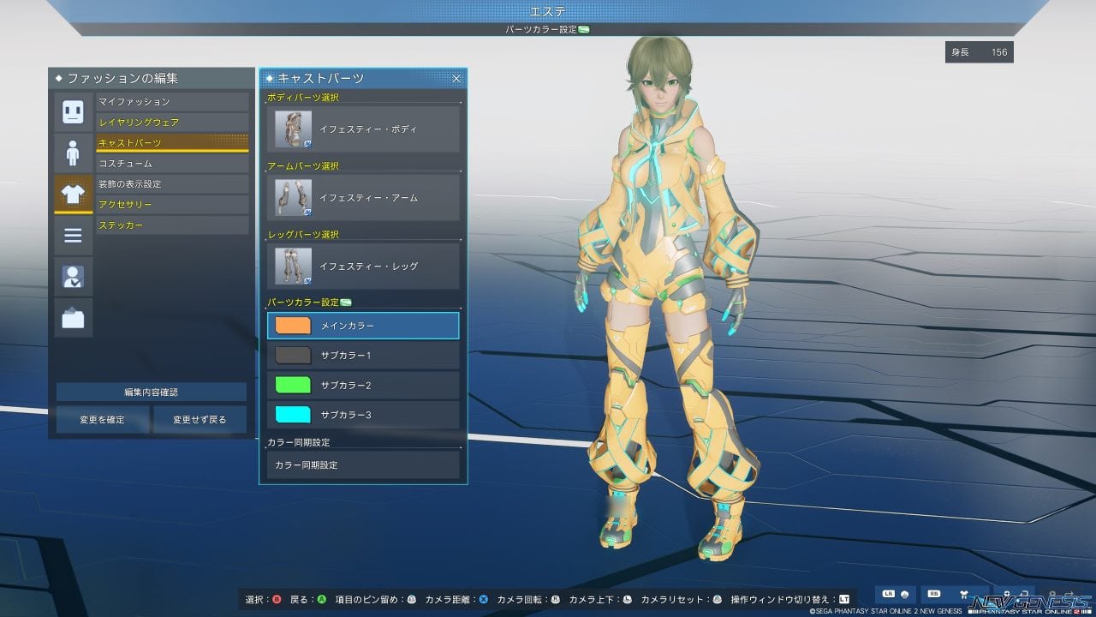Close the キャストパーツ panel
This screenshot has height=617, width=1096.
click(456, 78)
